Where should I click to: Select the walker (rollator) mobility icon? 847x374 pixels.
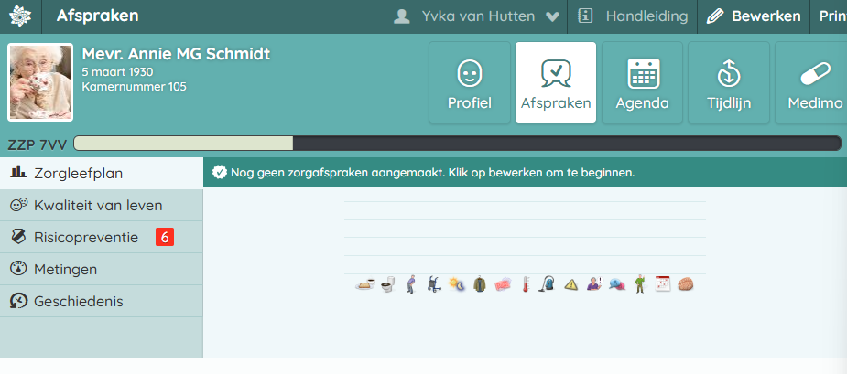[x=432, y=284]
